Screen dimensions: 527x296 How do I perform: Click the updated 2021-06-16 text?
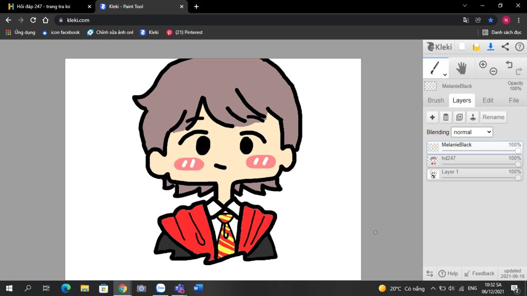click(512, 273)
